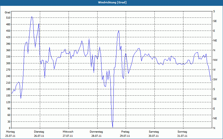
Task: Click the 150 value on left axis
Action: tap(8, 96)
